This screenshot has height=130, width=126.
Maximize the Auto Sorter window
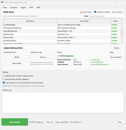coord(117,2)
